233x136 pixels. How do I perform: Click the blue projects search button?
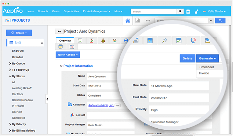tap(220, 21)
